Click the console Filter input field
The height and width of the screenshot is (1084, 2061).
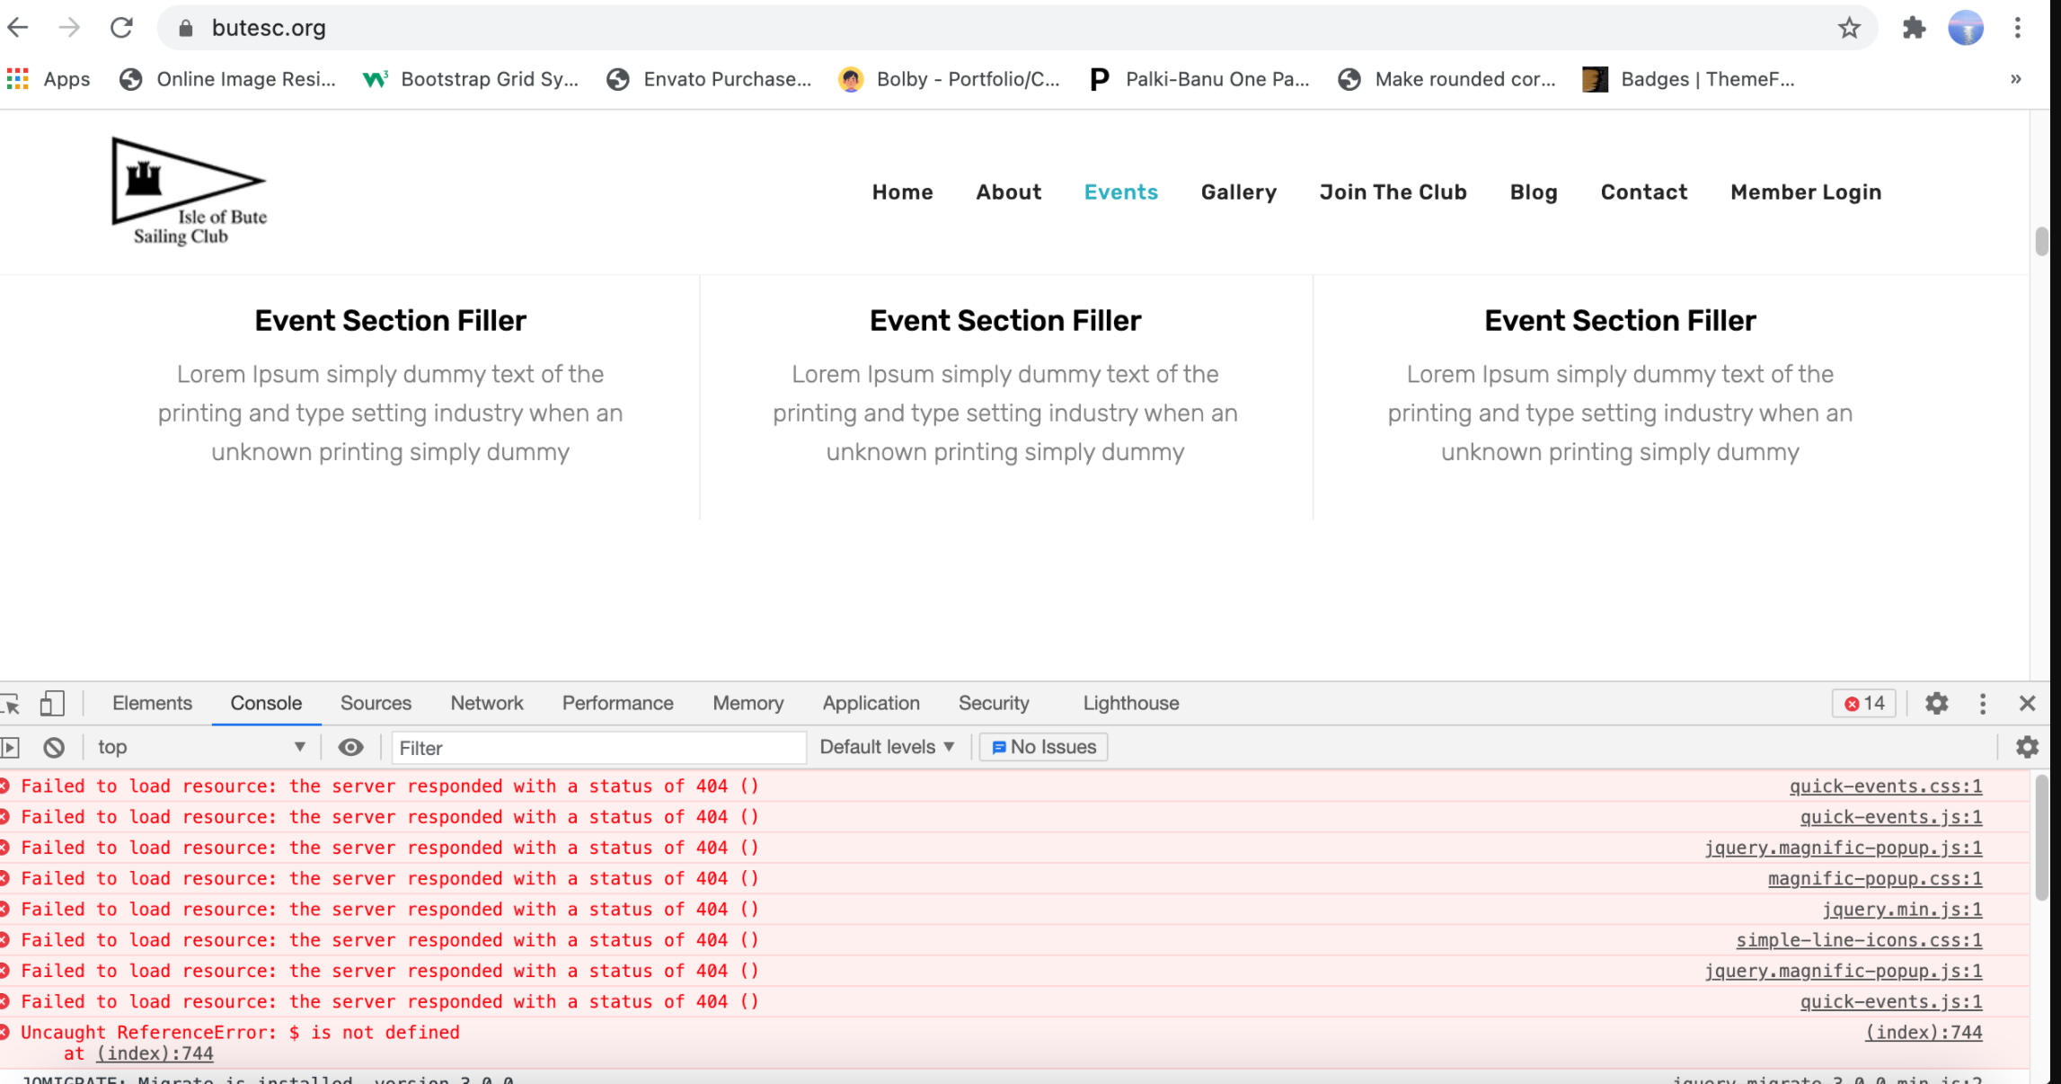point(597,747)
